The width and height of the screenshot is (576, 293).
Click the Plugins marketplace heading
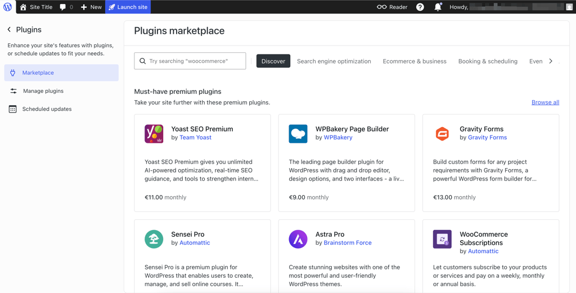coord(179,31)
